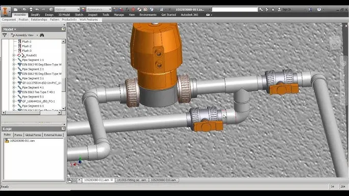Click the ViewCube BACK face

point(335,45)
